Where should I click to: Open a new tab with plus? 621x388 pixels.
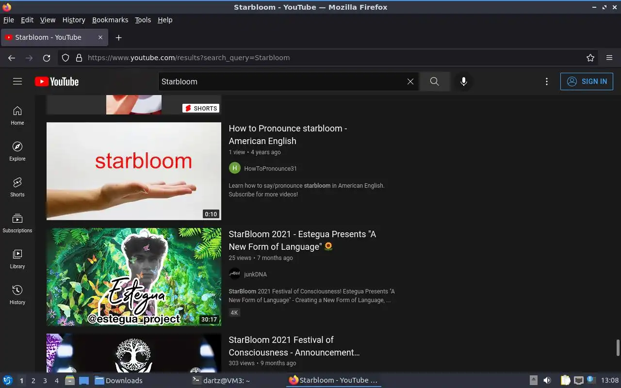click(x=118, y=37)
